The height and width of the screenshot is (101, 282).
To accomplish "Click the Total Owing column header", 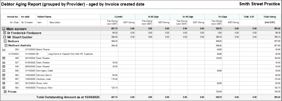I will tap(270, 17).
